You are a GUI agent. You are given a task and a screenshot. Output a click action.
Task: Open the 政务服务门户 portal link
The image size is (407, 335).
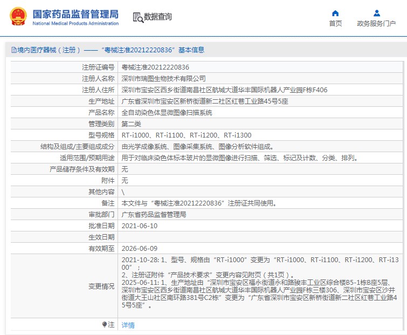[x=376, y=23]
